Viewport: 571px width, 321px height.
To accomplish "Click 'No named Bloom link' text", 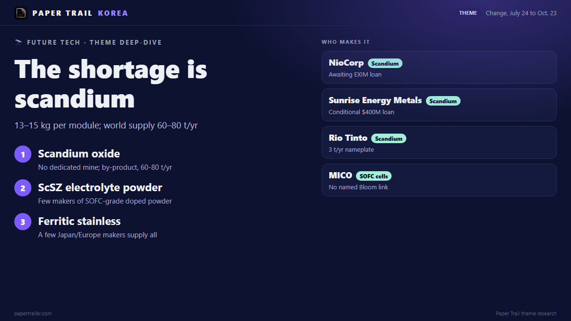I will tap(358, 187).
